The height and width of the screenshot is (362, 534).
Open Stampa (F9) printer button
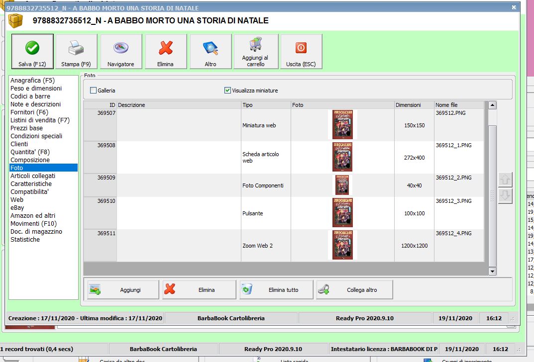pos(76,51)
